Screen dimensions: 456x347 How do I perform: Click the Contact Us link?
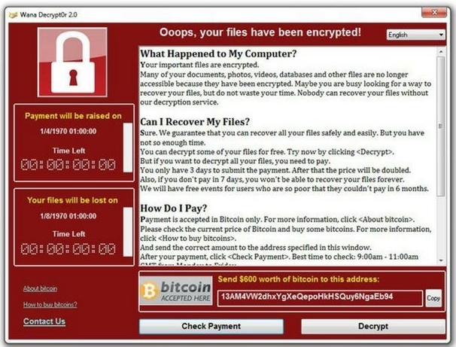click(x=44, y=321)
